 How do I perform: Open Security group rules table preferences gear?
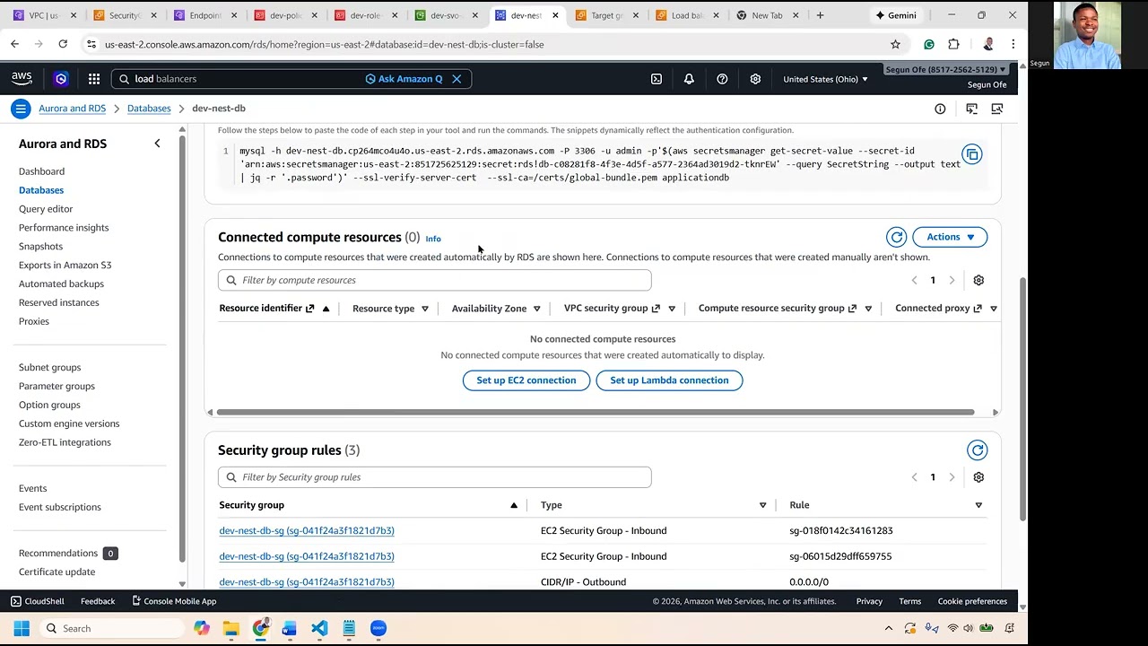pos(978,477)
